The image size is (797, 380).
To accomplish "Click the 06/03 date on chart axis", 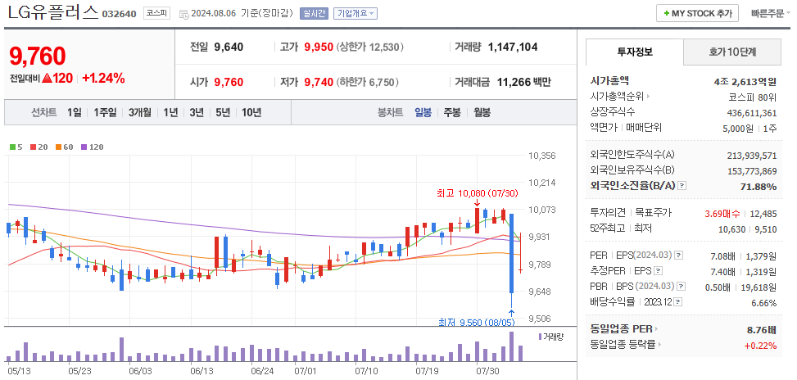I will point(141,371).
